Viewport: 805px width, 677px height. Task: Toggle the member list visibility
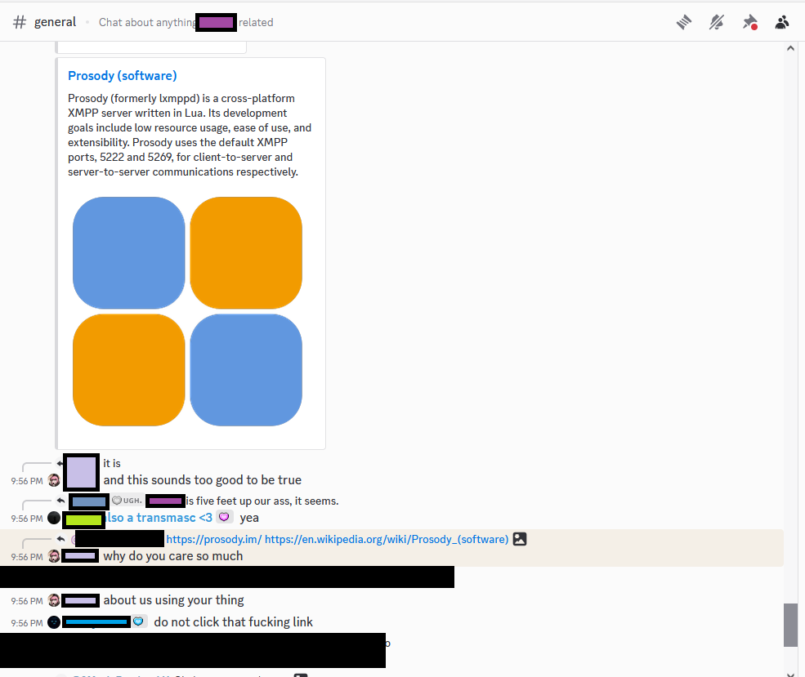click(782, 22)
